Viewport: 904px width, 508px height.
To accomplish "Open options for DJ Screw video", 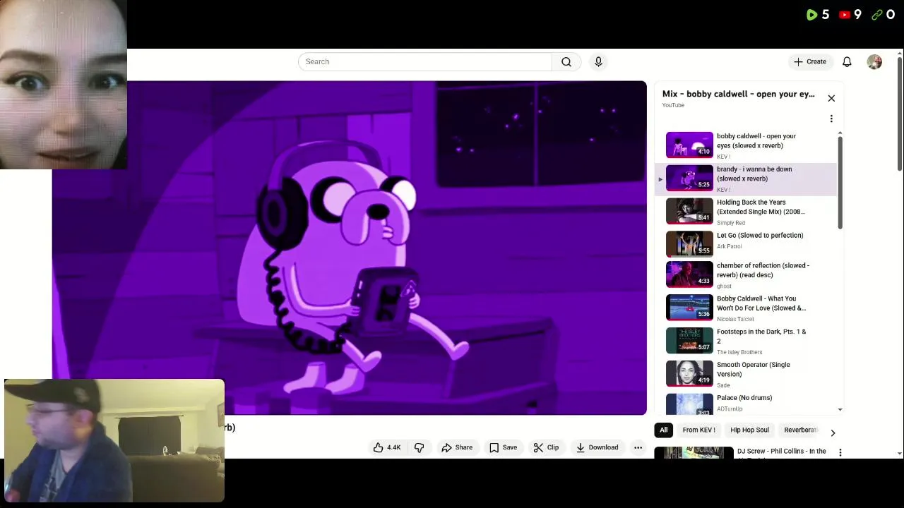I will pyautogui.click(x=840, y=452).
